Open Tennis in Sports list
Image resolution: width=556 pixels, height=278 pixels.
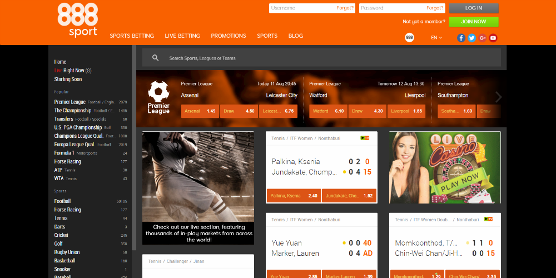91,218
